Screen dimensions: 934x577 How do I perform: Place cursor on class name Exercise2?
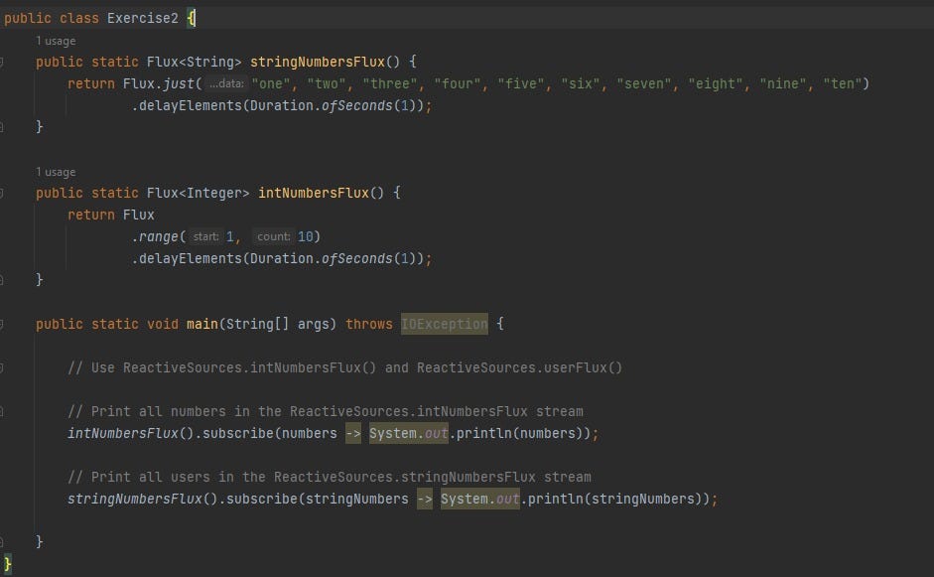click(x=142, y=17)
